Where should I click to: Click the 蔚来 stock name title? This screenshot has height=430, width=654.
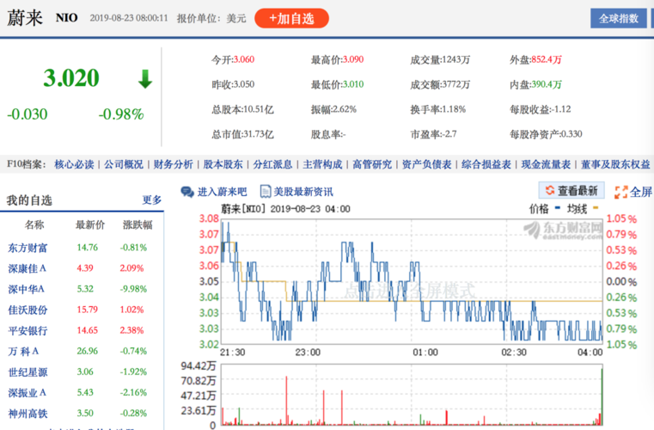pyautogui.click(x=25, y=18)
